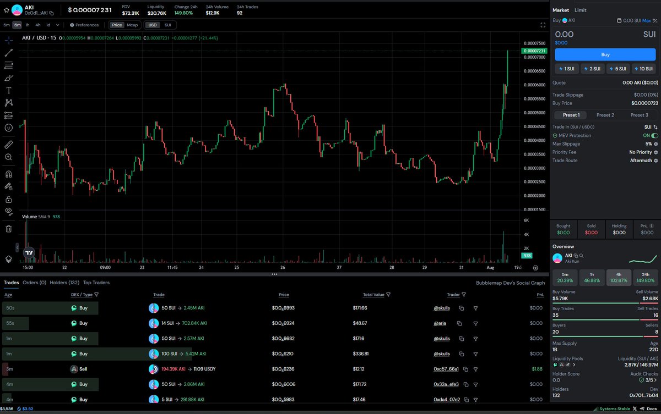Open Docs link in footer
Image resolution: width=661 pixels, height=414 pixels.
point(652,409)
